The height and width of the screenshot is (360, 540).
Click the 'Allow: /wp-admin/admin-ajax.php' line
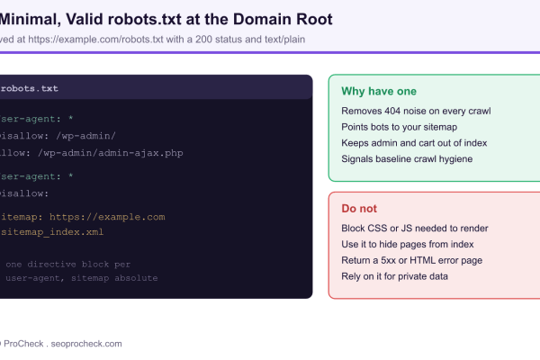point(92,153)
